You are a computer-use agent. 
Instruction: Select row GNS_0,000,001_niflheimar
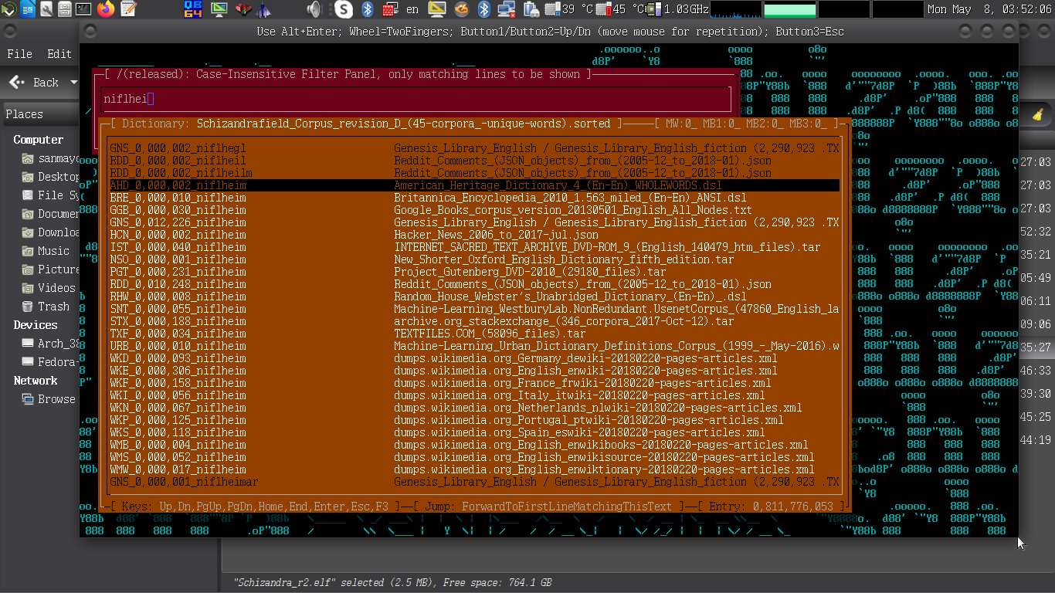click(474, 482)
